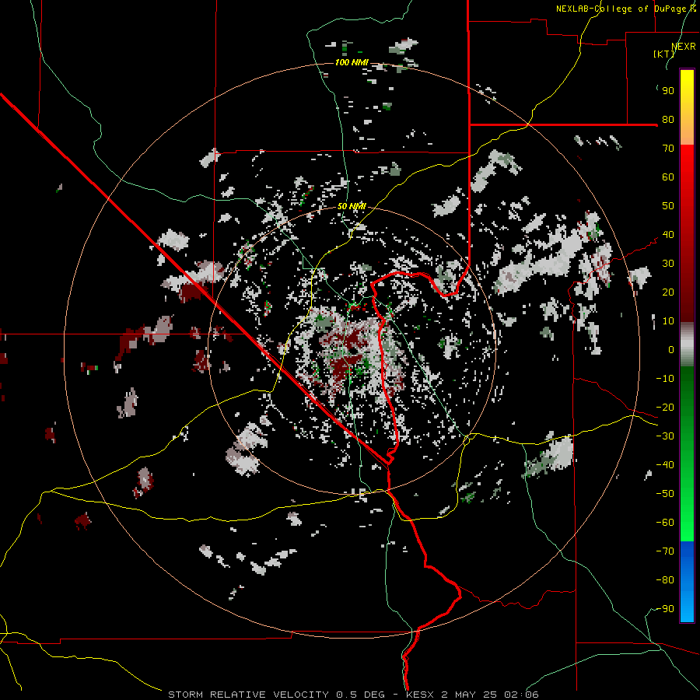Click the 80 value on the velocity scale

[x=668, y=120]
